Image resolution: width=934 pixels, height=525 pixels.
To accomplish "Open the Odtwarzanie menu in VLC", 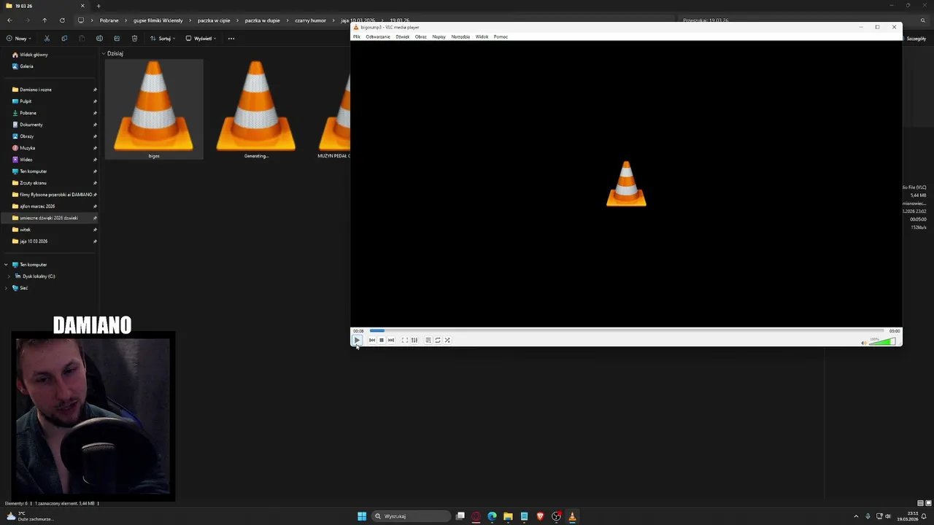I will pyautogui.click(x=378, y=36).
